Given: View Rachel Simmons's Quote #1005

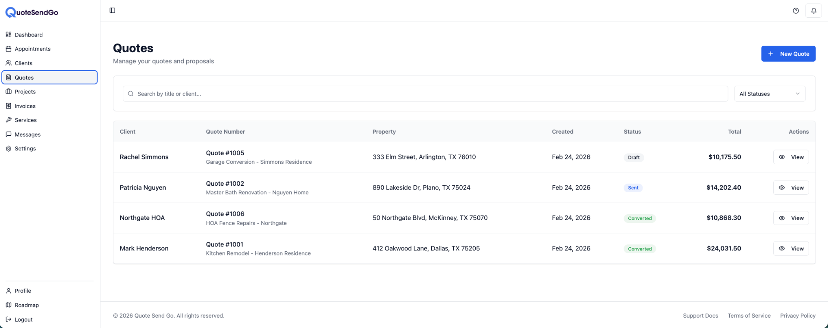Looking at the screenshot, I should 790,157.
